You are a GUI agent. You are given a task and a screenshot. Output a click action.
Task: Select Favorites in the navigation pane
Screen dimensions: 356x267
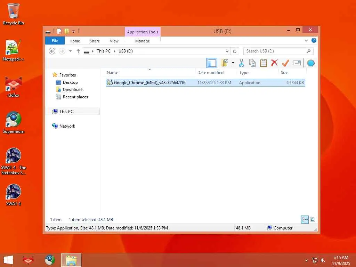pyautogui.click(x=67, y=75)
